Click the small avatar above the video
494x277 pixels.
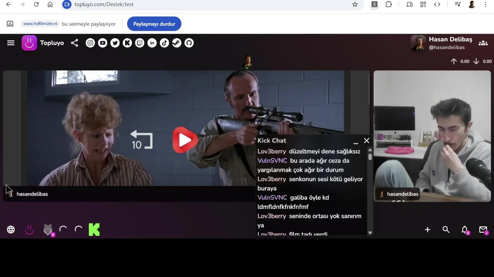247,62
